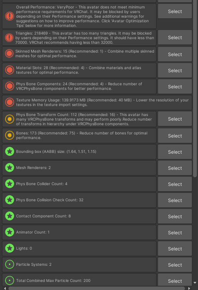Click the scroll down arrow at bottom right

[195, 283]
